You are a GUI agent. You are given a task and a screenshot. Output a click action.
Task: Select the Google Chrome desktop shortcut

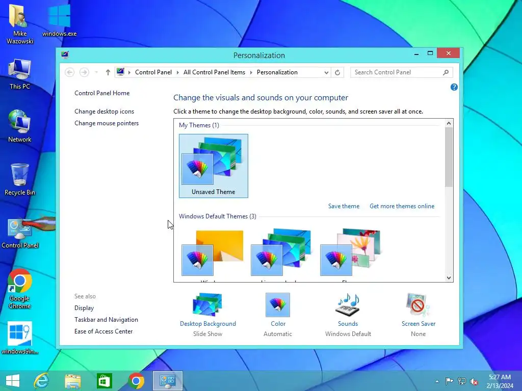20,289
